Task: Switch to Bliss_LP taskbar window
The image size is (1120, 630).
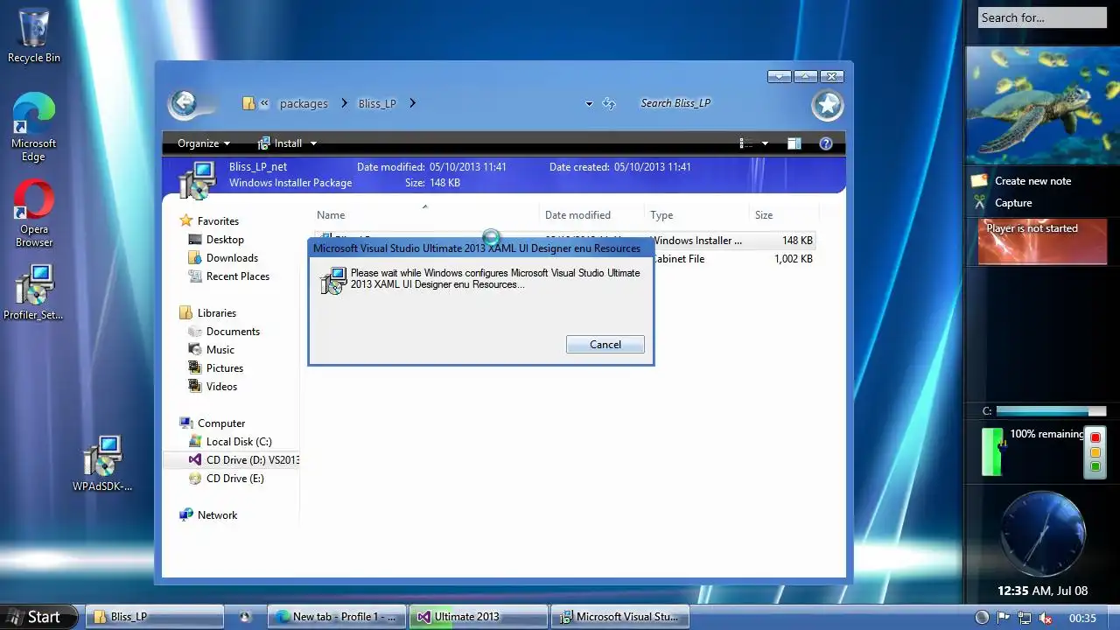Action: (155, 617)
